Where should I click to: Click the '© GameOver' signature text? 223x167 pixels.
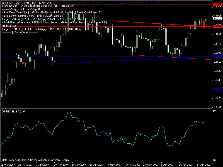20,32
